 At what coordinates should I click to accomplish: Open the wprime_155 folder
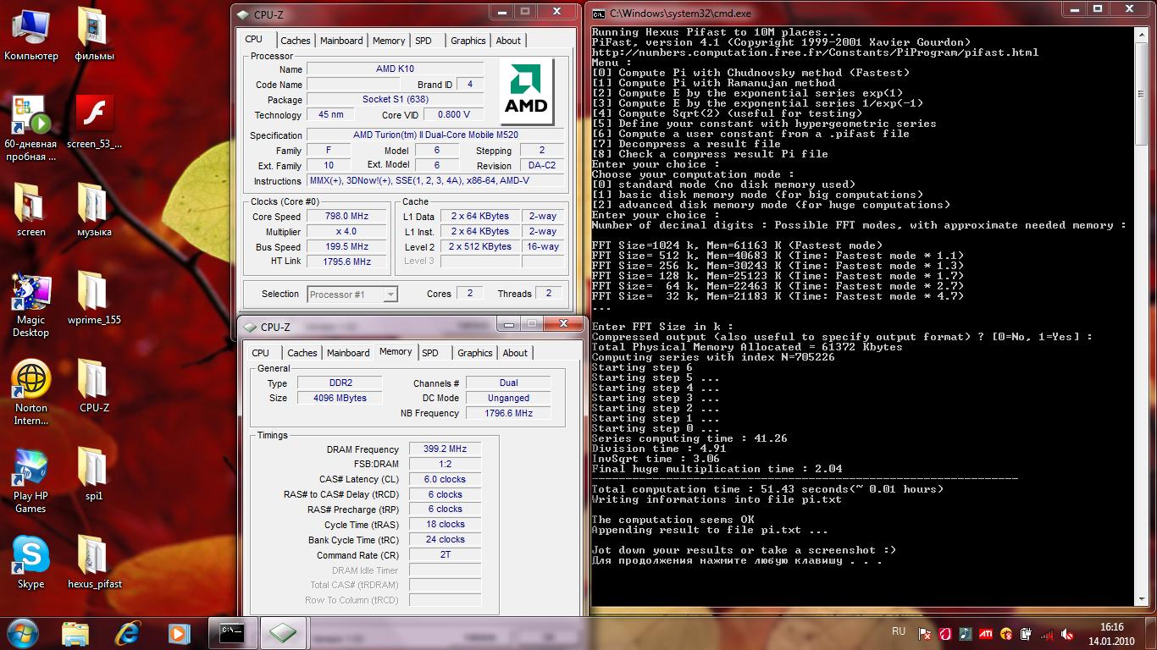(x=94, y=299)
